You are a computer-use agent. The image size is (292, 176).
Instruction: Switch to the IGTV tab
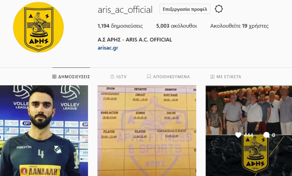(118, 76)
